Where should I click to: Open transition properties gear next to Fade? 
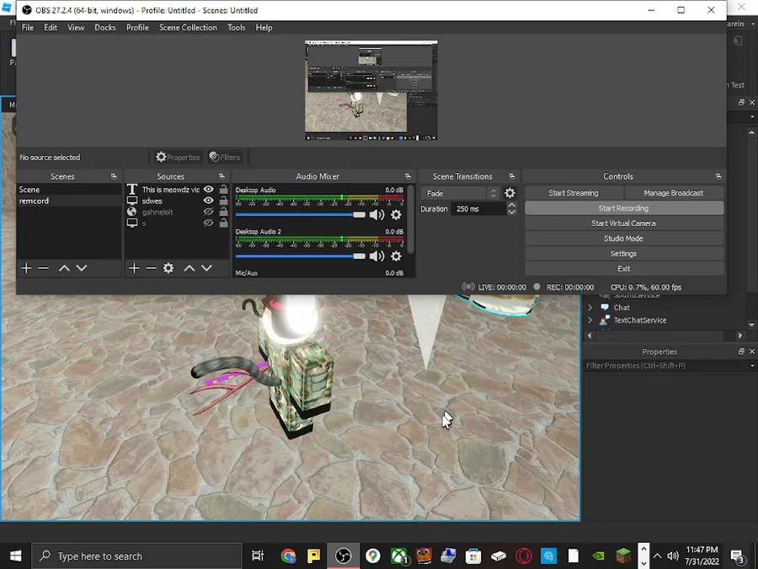(510, 193)
